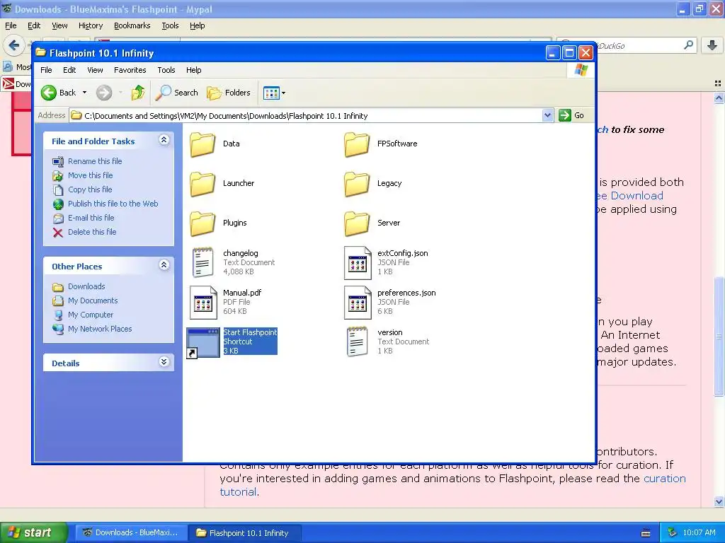Open Mypal browser File menu

[11, 26]
